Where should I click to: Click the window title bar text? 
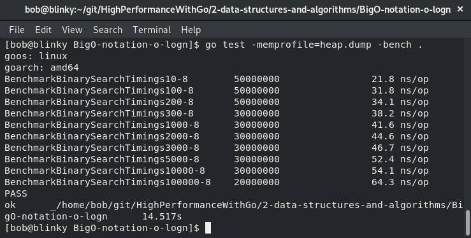click(238, 10)
